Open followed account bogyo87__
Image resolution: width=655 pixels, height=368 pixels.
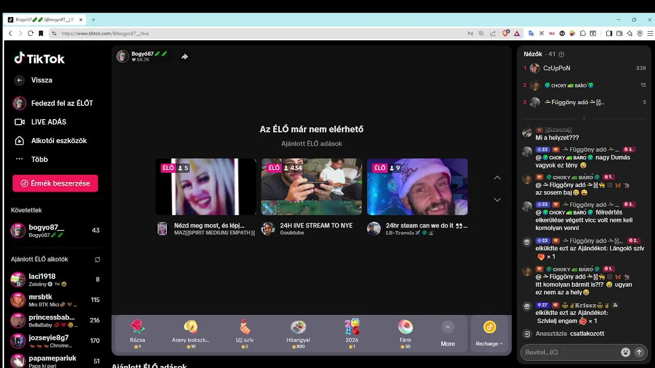(55, 231)
